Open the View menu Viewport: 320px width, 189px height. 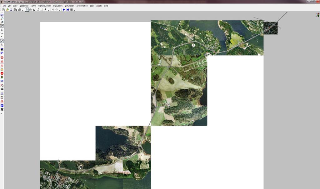(15, 6)
